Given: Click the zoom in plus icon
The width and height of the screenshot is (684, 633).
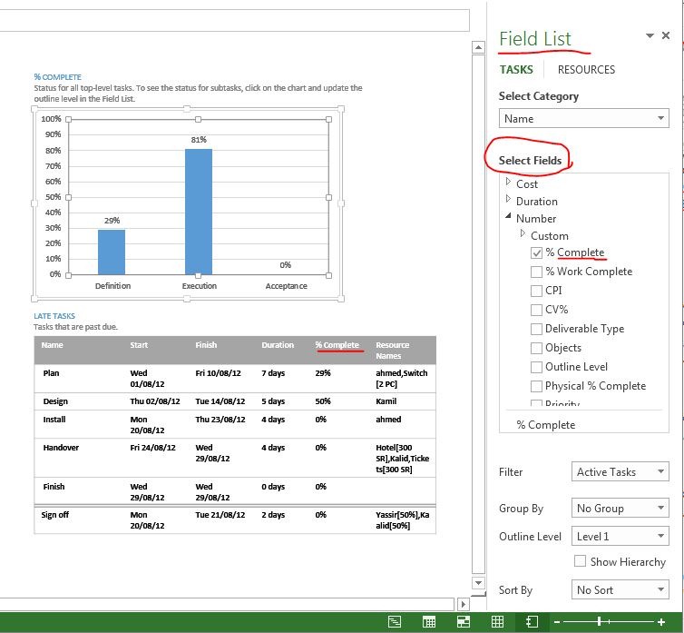Looking at the screenshot, I should point(661,621).
